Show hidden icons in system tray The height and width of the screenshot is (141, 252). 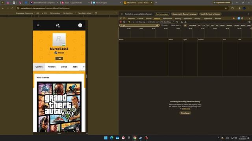coord(218,138)
